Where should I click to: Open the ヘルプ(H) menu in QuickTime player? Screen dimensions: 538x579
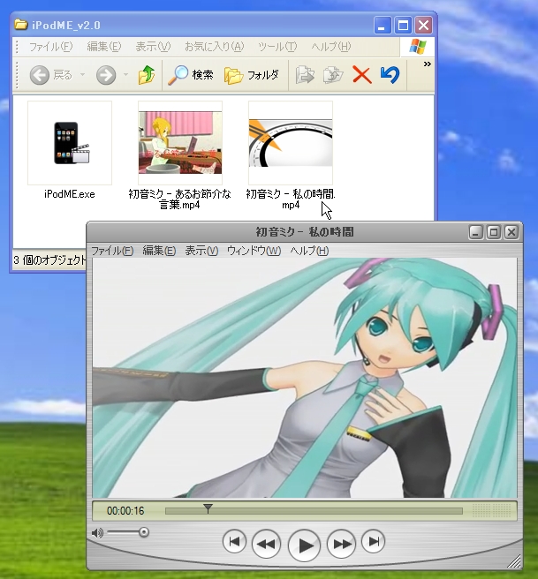coord(309,251)
